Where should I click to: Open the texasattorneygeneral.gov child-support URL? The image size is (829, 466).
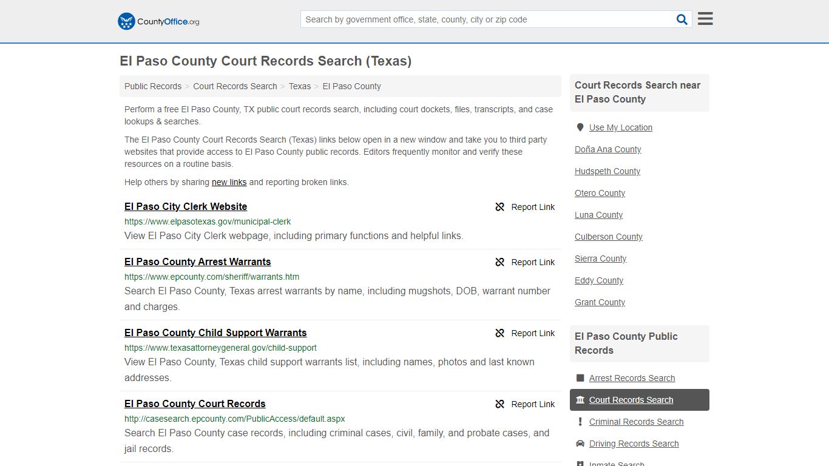[x=220, y=348]
